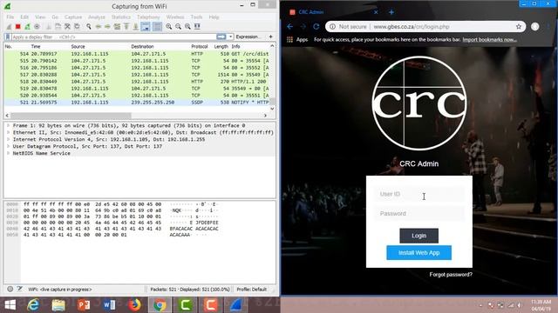Image resolution: width=558 pixels, height=313 pixels.
Task: Expand User Datagram Protocol row
Action: click(8, 146)
